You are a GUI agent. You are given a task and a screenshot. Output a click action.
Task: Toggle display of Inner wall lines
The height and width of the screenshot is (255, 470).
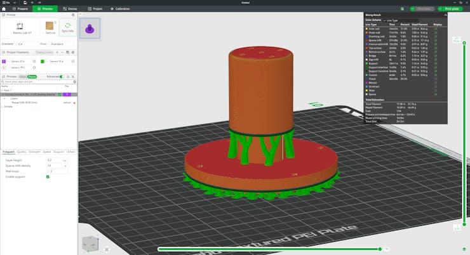(436, 29)
